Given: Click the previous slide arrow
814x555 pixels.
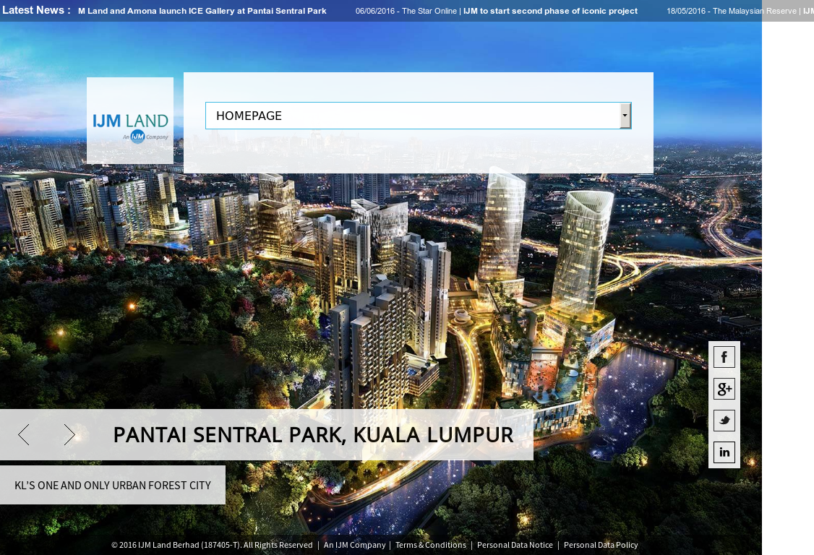Looking at the screenshot, I should (x=23, y=434).
